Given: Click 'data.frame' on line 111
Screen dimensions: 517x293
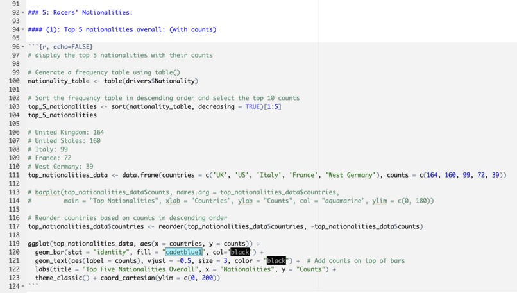Looking at the screenshot, I should click(140, 175).
